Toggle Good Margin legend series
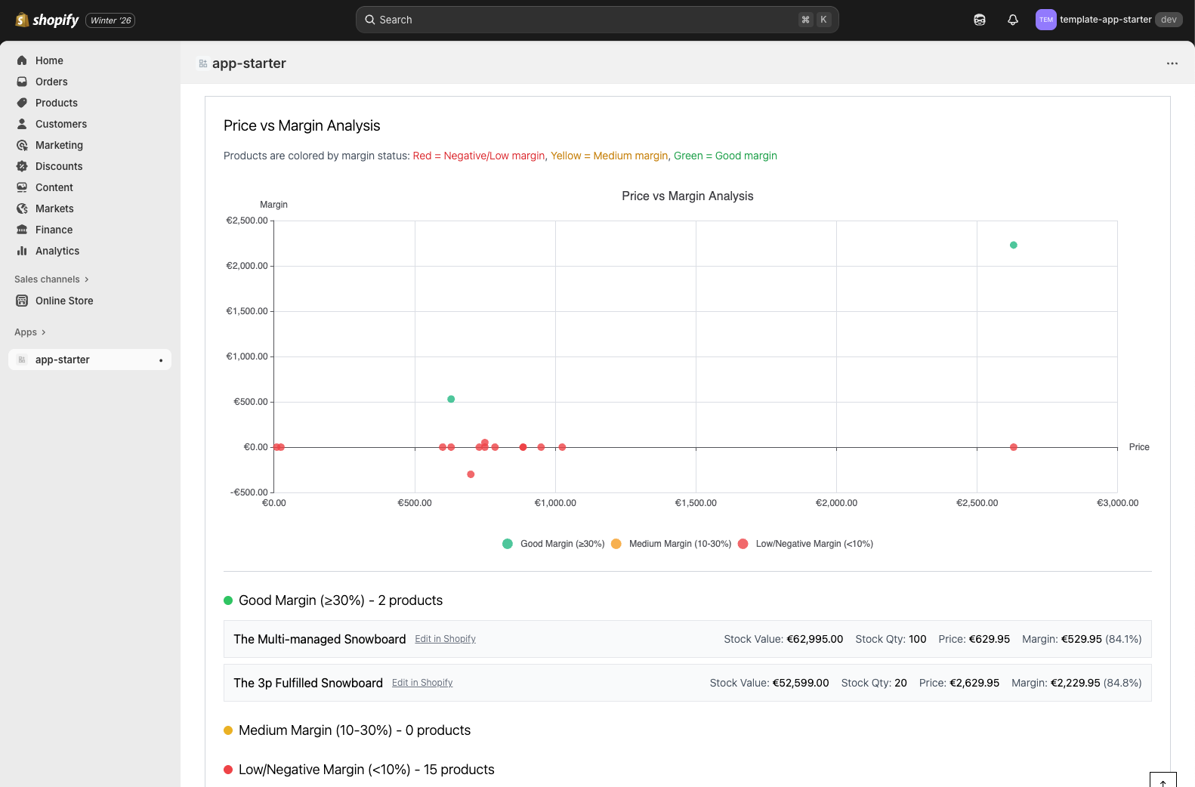The width and height of the screenshot is (1195, 787). click(553, 544)
